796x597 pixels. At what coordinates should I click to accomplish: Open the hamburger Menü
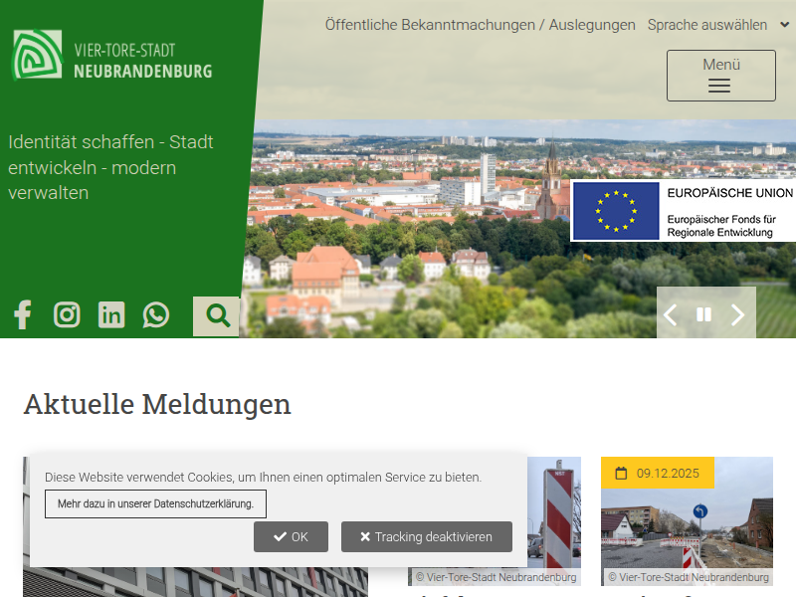click(x=720, y=76)
